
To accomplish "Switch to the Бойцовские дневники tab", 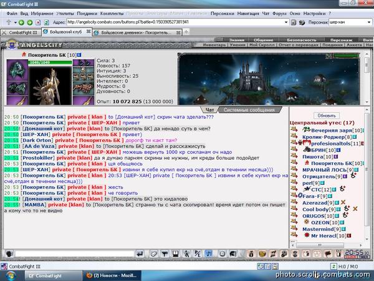I will 136,32.
